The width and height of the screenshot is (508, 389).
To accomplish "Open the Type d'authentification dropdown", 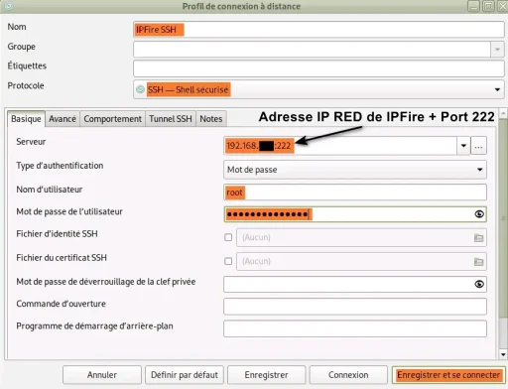I will coord(355,170).
